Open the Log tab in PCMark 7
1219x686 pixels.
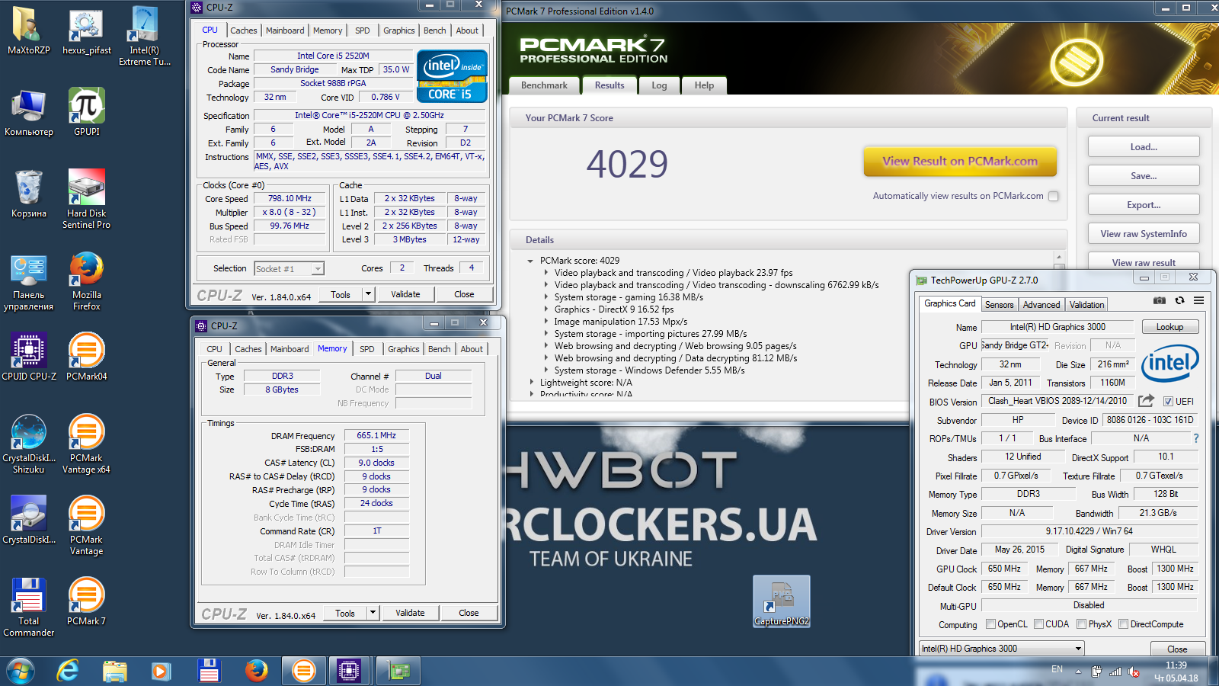[659, 85]
